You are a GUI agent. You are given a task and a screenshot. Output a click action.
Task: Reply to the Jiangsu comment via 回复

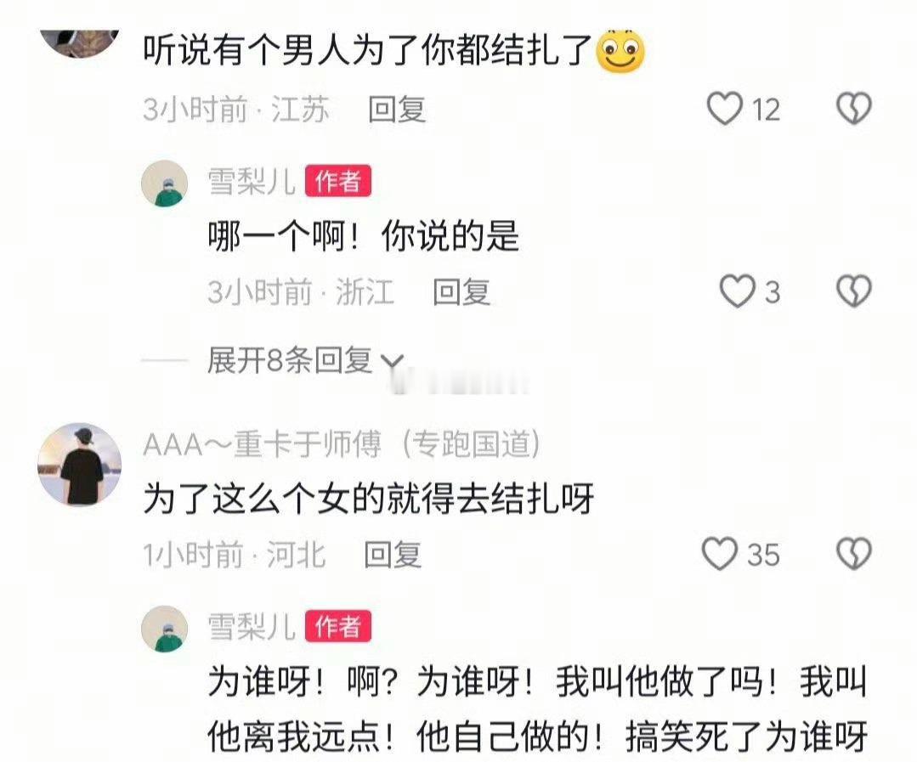pos(397,110)
